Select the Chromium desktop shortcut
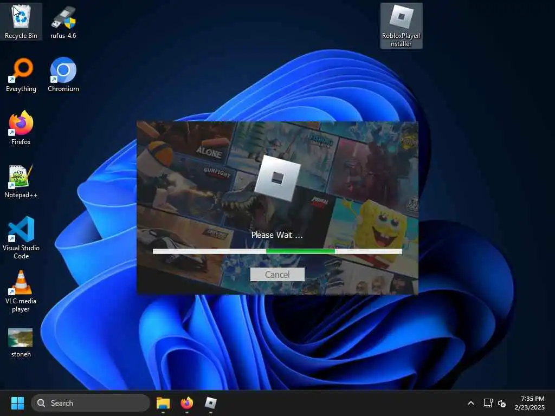 (63, 75)
